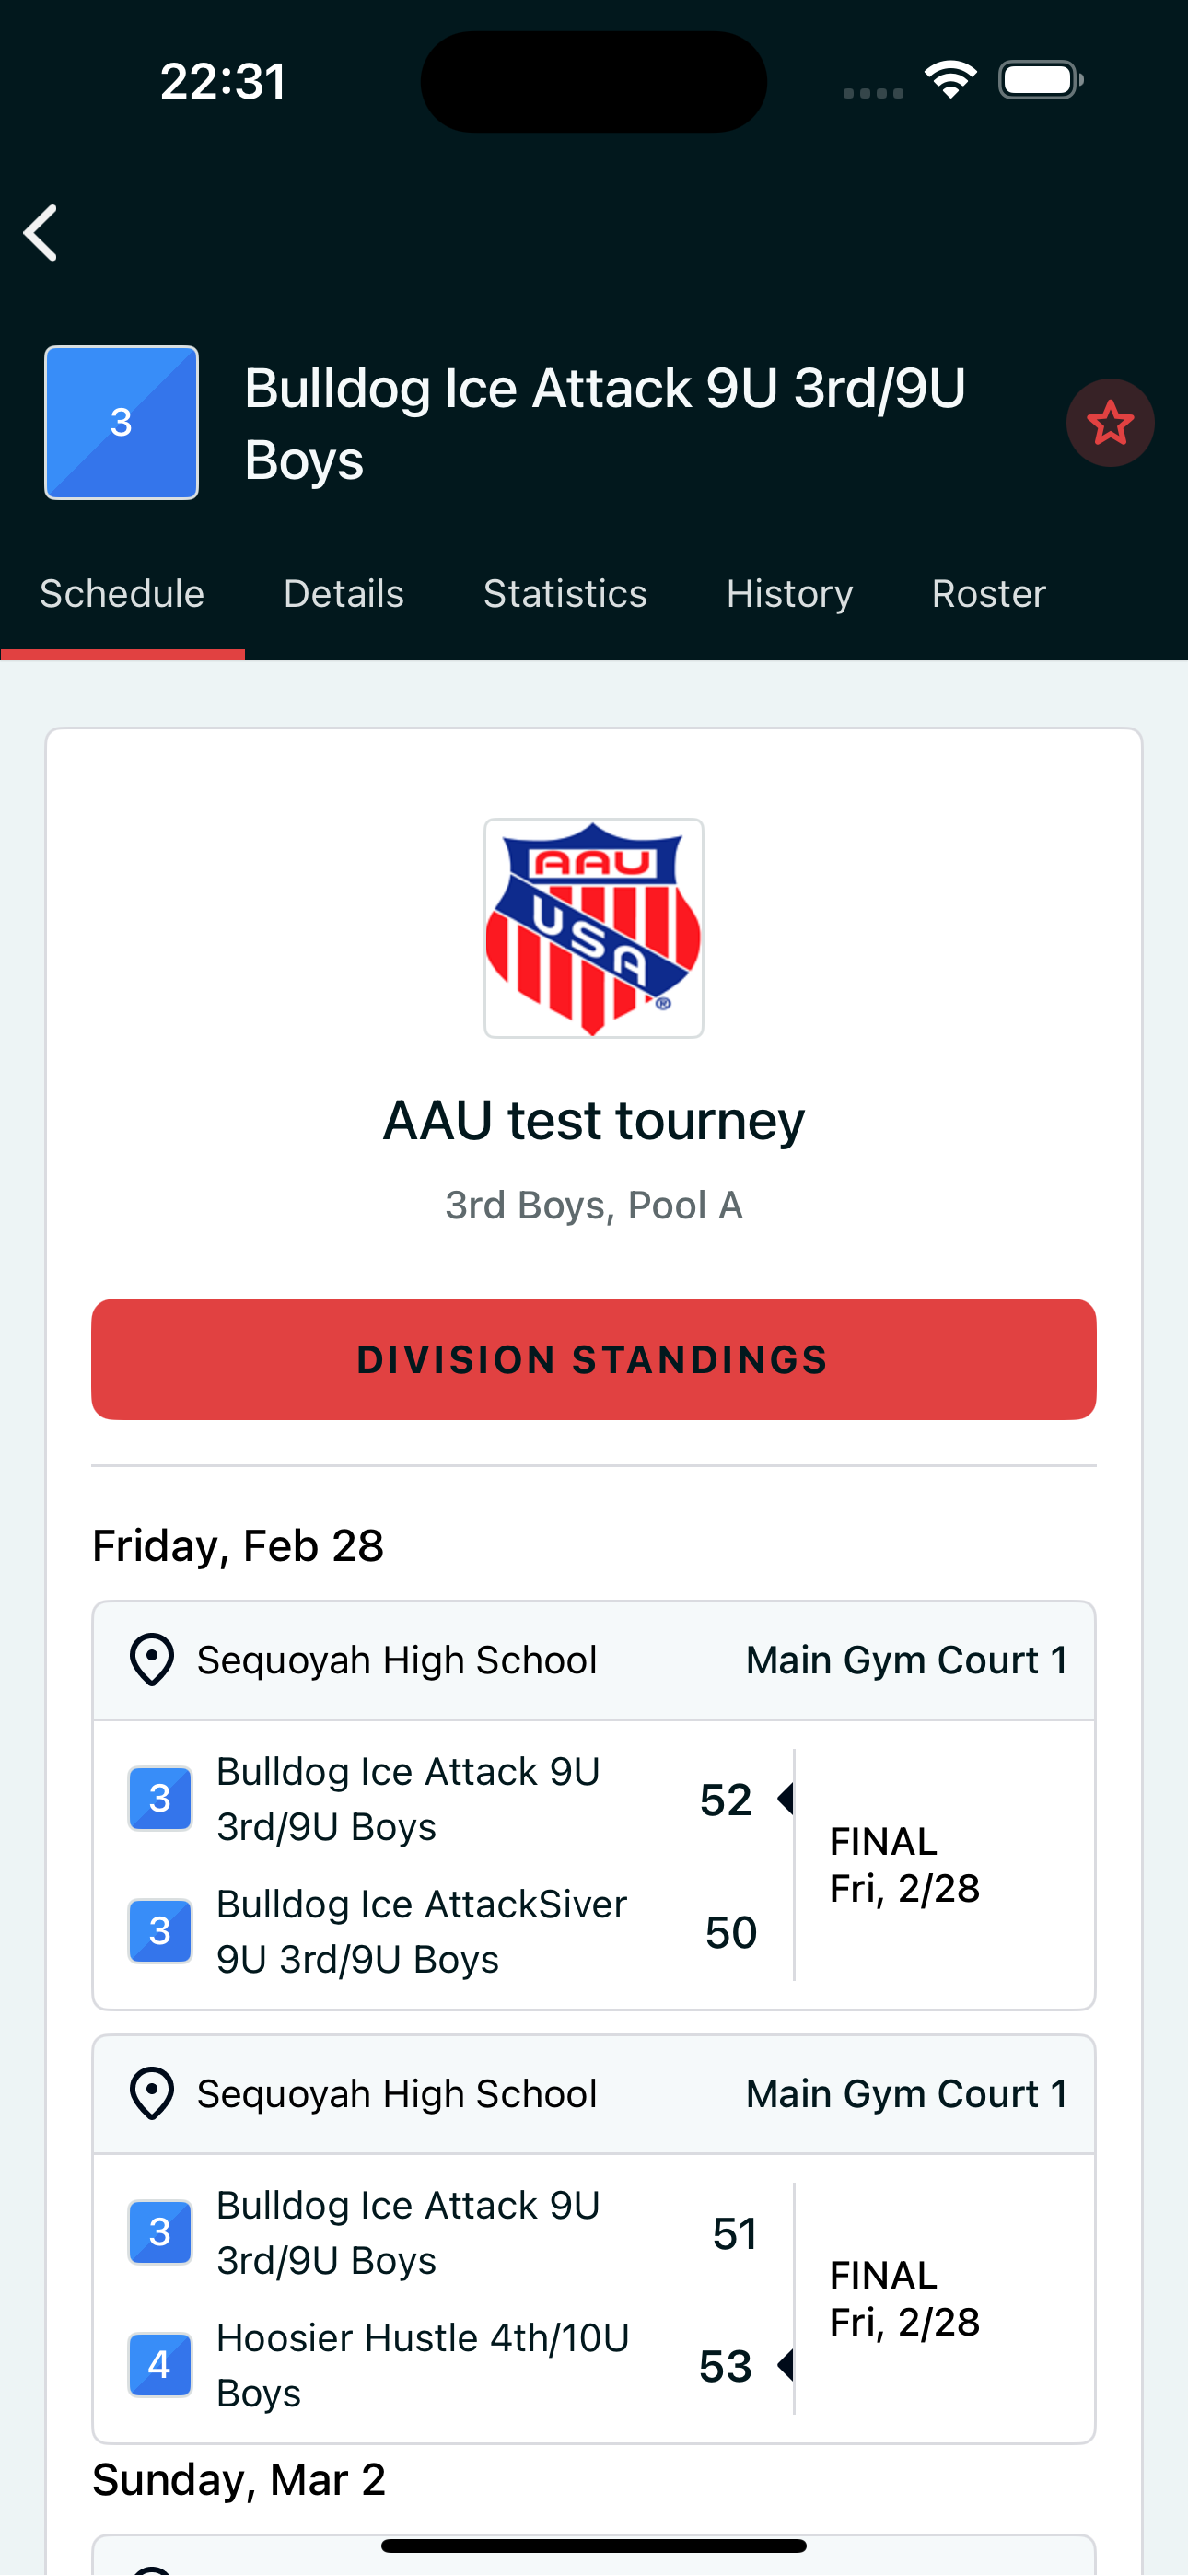Tap Bulldog Ice AttackSiver team badge icon
The width and height of the screenshot is (1188, 2575).
[x=160, y=1931]
